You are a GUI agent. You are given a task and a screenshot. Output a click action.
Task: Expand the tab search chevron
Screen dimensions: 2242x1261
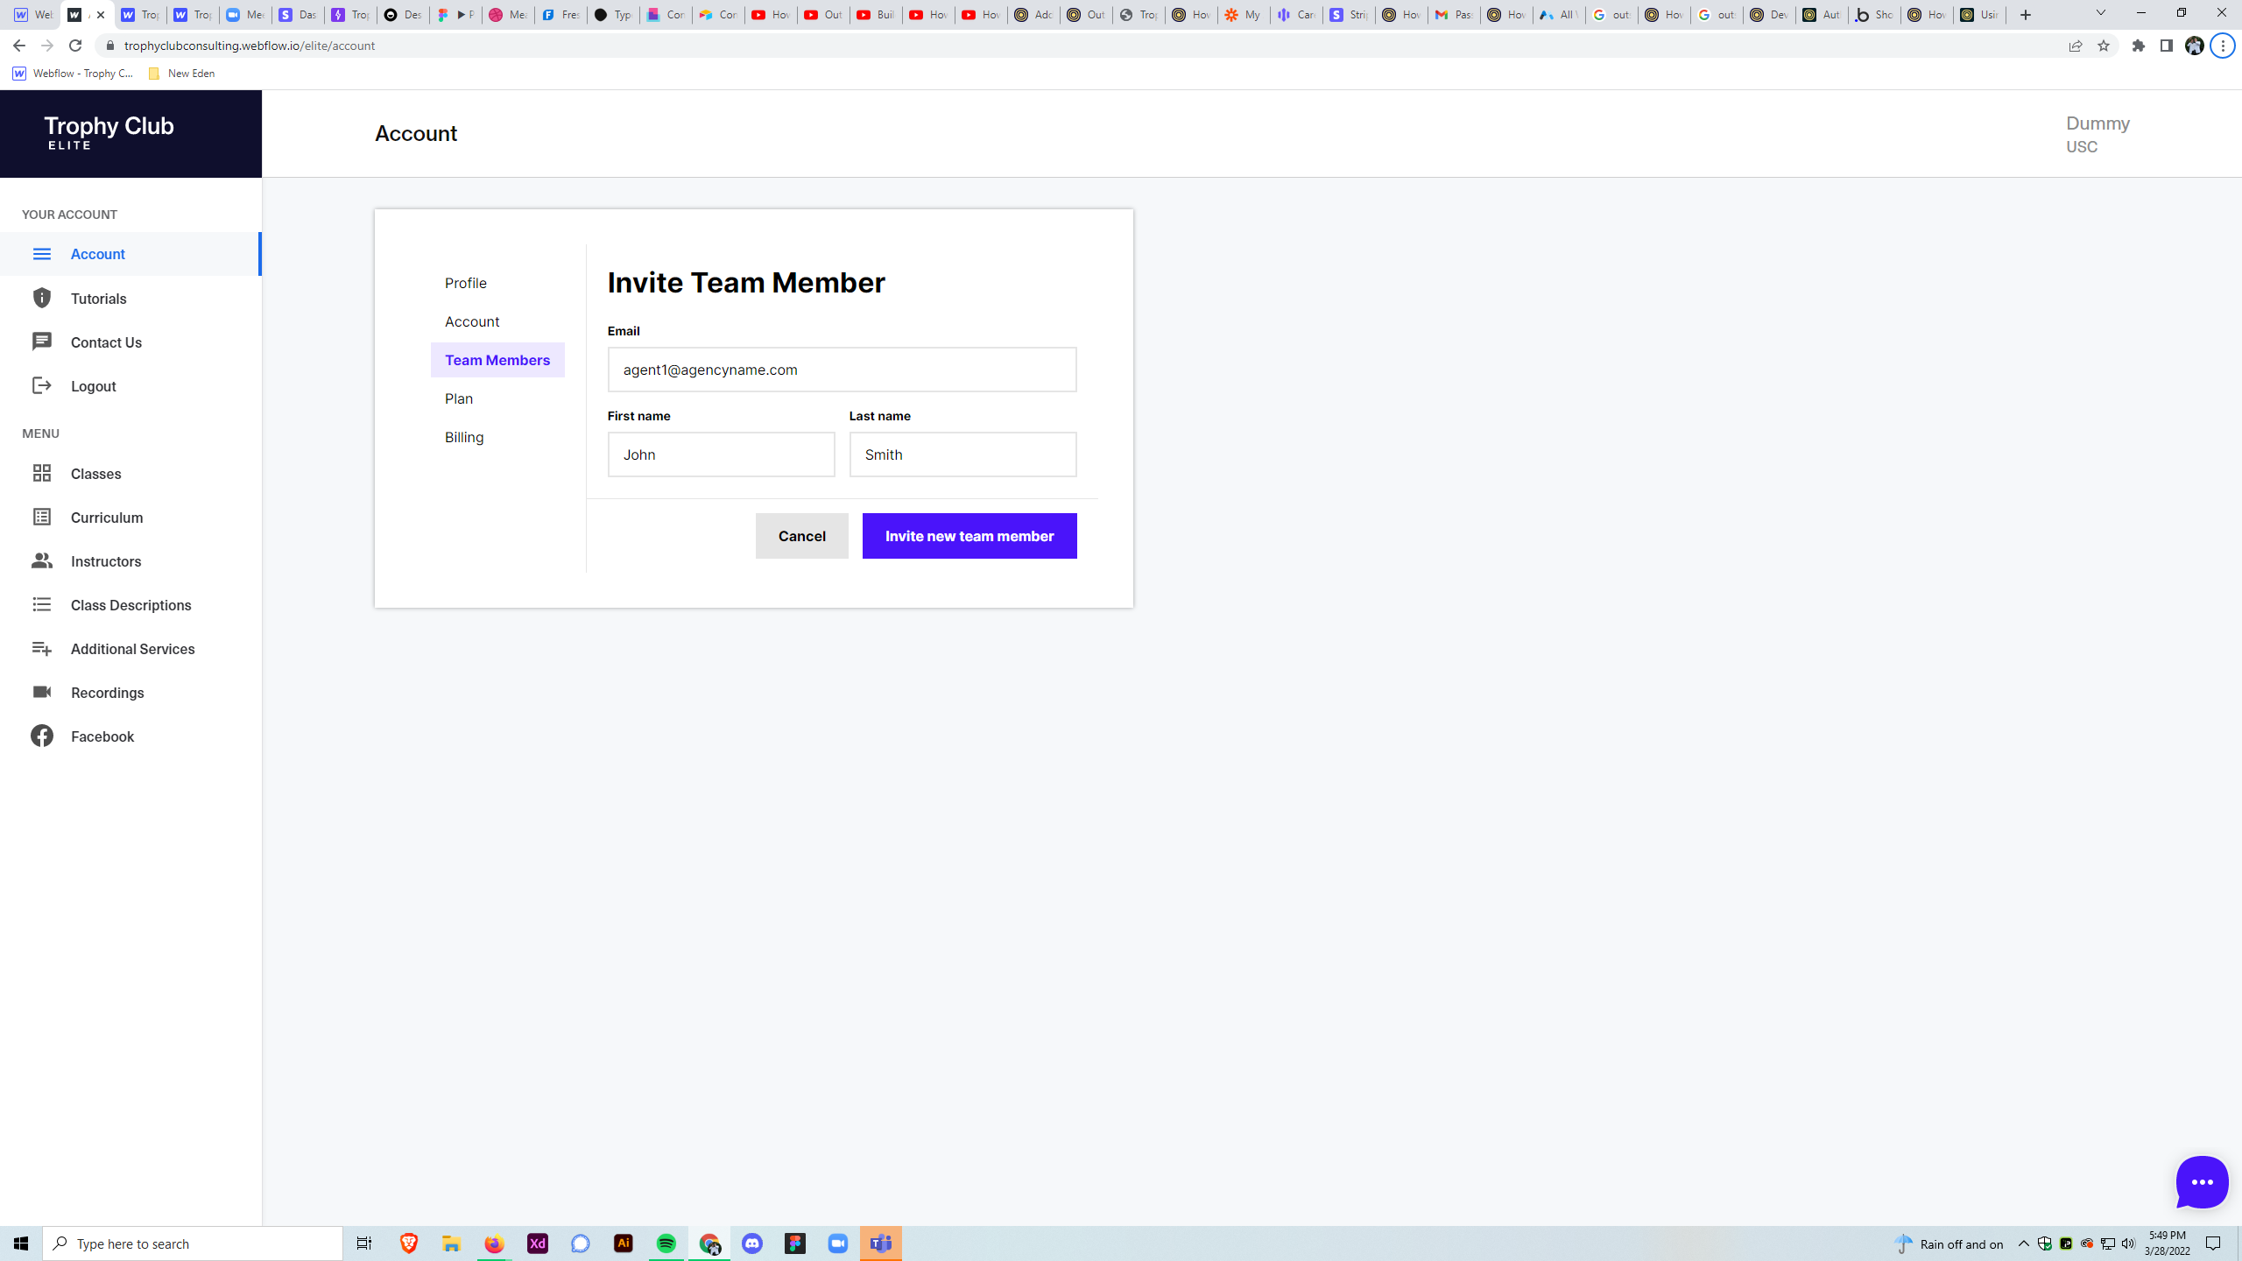2100,13
